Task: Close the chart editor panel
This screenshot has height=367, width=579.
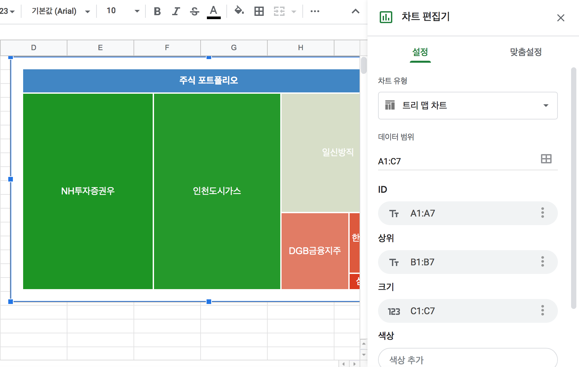Action: coord(561,18)
